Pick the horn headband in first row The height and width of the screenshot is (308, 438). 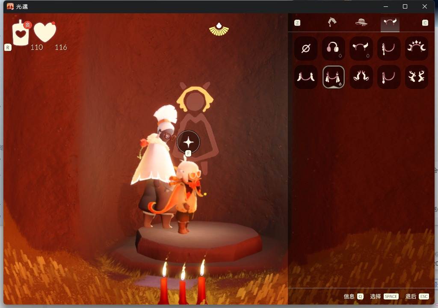(x=361, y=48)
